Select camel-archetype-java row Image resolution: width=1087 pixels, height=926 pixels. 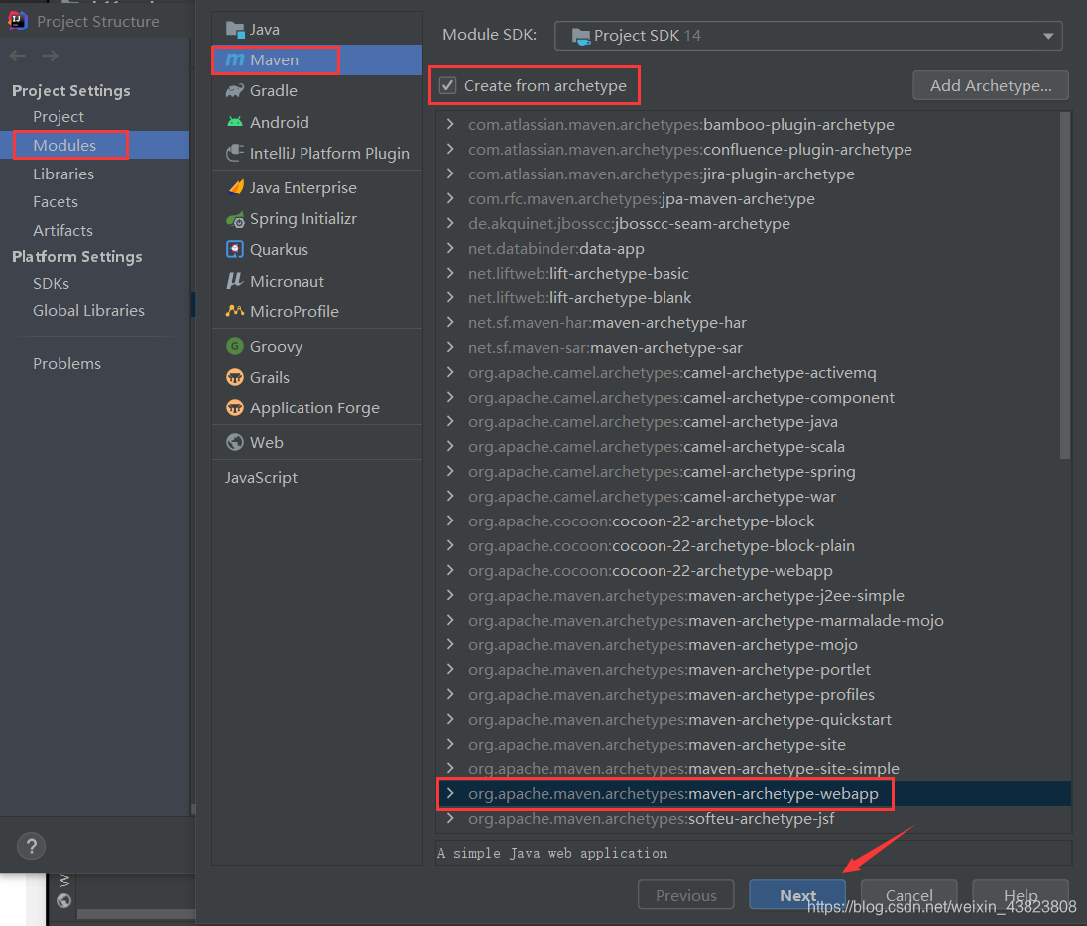click(x=754, y=421)
